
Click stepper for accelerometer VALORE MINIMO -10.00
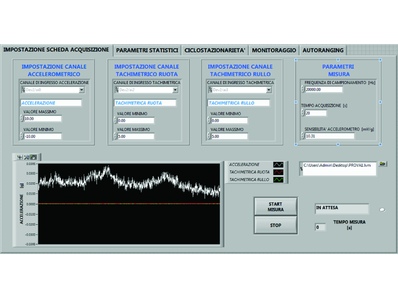[22, 136]
